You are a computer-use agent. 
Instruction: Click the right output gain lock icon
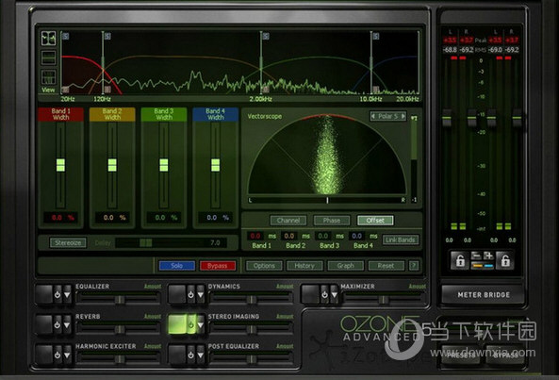pyautogui.click(x=505, y=260)
